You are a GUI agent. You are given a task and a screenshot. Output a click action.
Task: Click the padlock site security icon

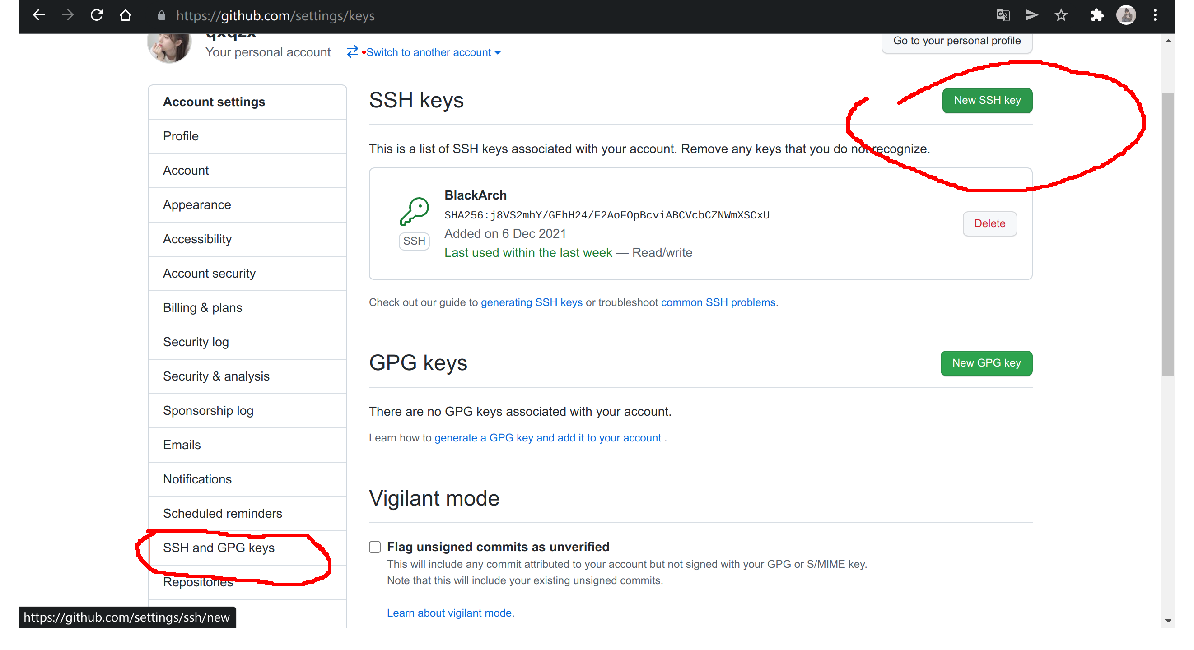161,16
